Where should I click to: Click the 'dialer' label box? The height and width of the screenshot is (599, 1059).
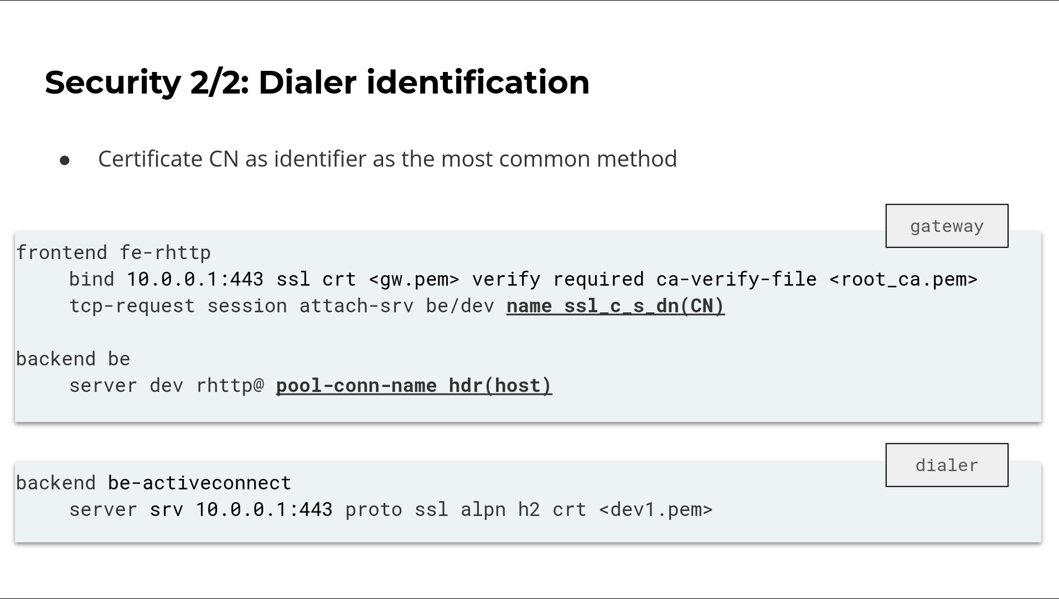[x=947, y=465]
